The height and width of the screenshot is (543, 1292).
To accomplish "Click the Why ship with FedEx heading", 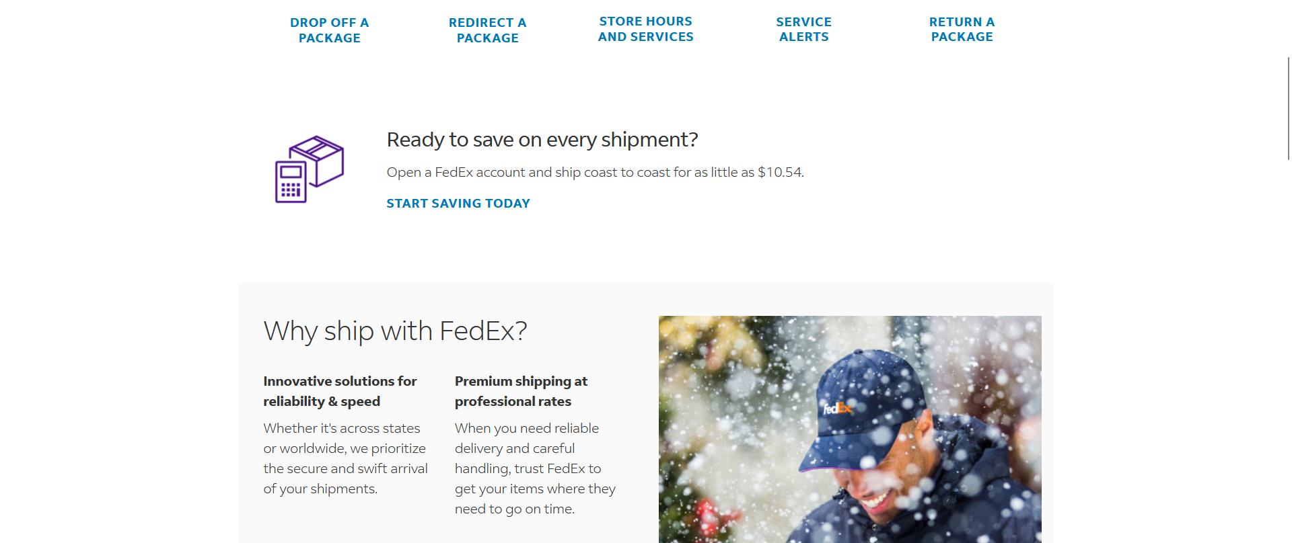I will pyautogui.click(x=395, y=331).
